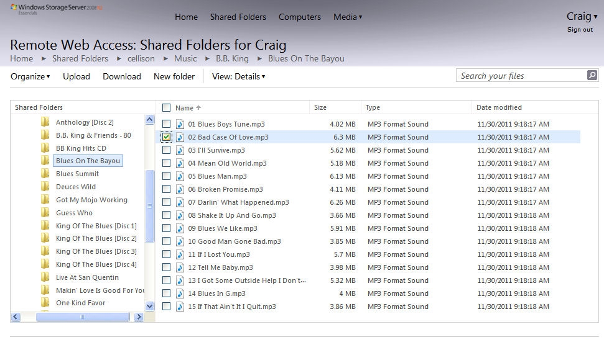Sort by the Date modified column header
This screenshot has height=340, width=604.
click(499, 107)
